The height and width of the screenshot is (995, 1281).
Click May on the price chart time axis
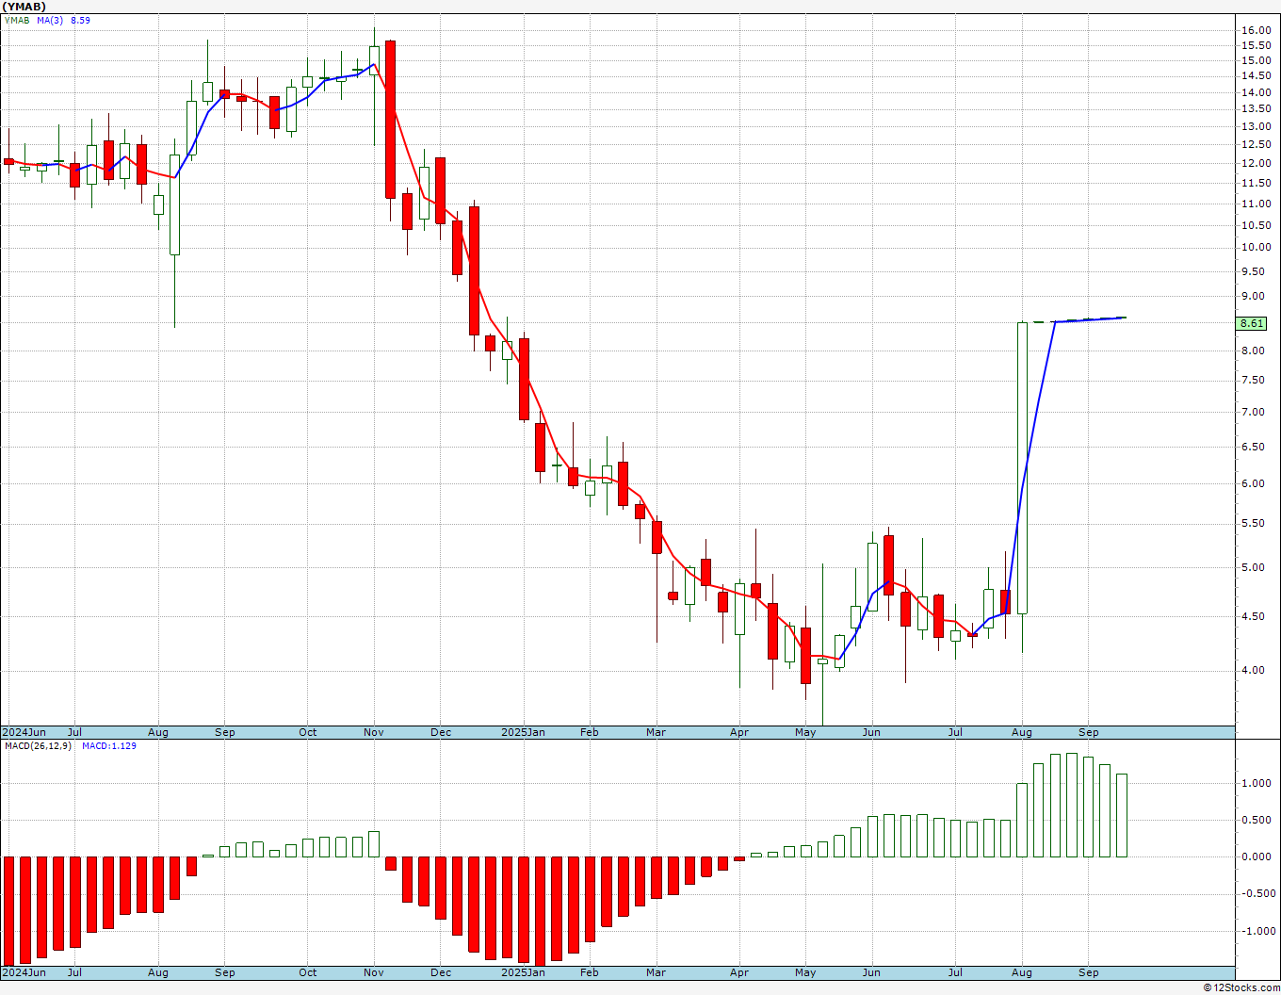tap(805, 732)
